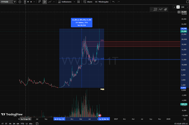Start bar Wiedergabe replay mode

click(x=102, y=2)
